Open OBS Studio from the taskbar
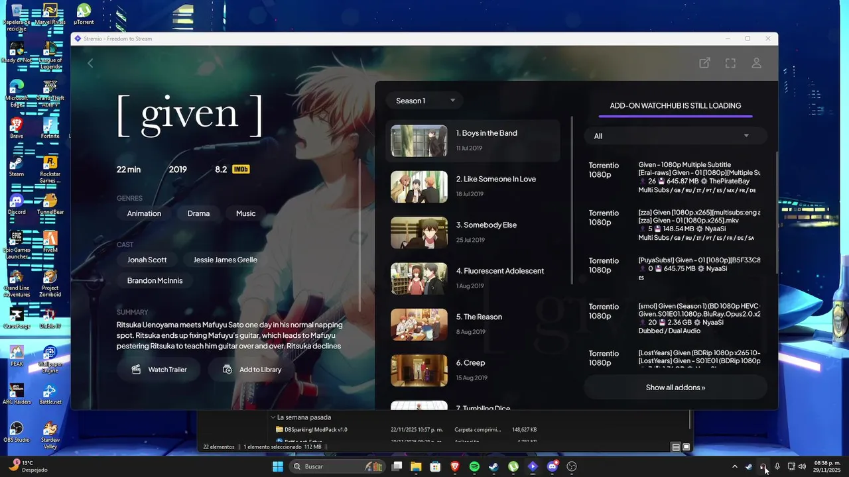The height and width of the screenshot is (477, 849). pyautogui.click(x=572, y=466)
